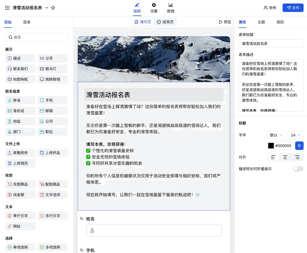The width and height of the screenshot is (307, 253).
Task: Switch to the 数据 tab
Action: click(x=171, y=8)
